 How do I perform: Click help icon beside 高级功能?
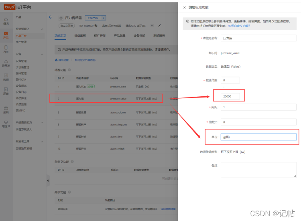point(69,192)
